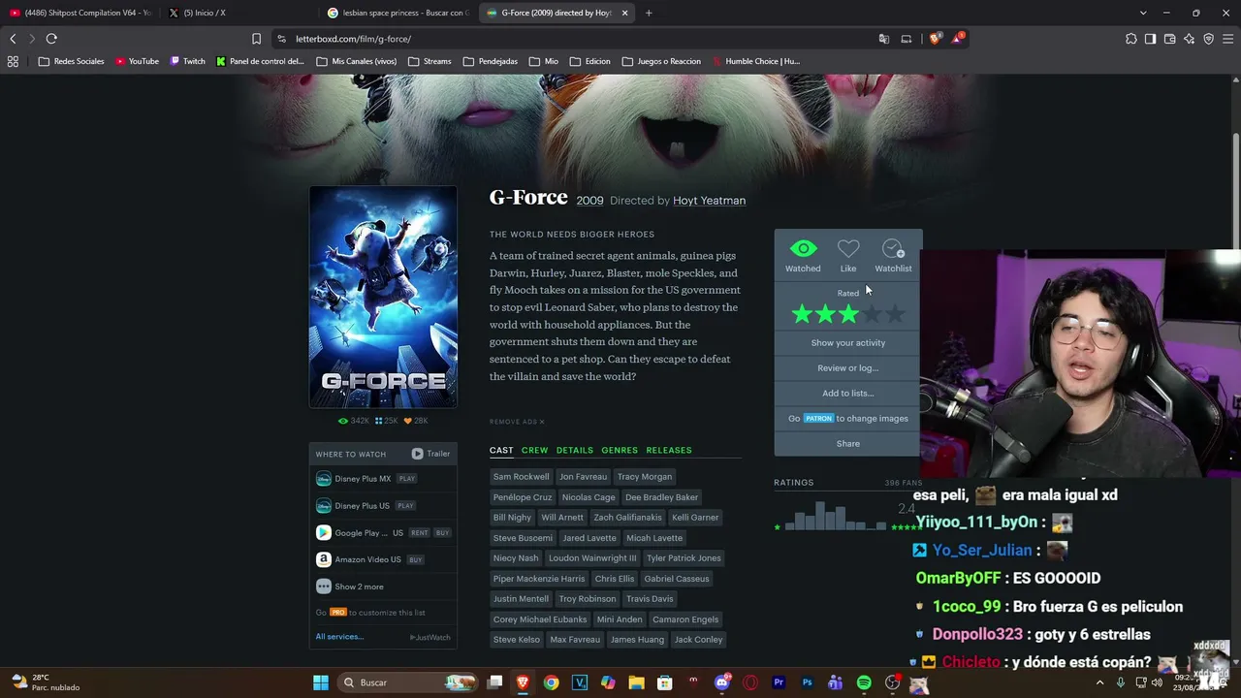The width and height of the screenshot is (1241, 698).
Task: Open a new browser tab
Action: [x=649, y=13]
